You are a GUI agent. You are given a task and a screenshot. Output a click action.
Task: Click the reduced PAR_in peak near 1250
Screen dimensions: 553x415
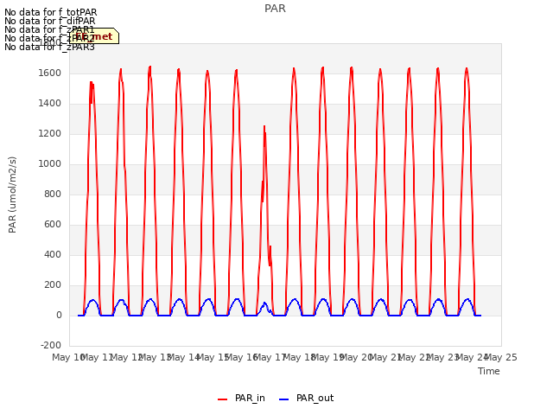click(264, 126)
